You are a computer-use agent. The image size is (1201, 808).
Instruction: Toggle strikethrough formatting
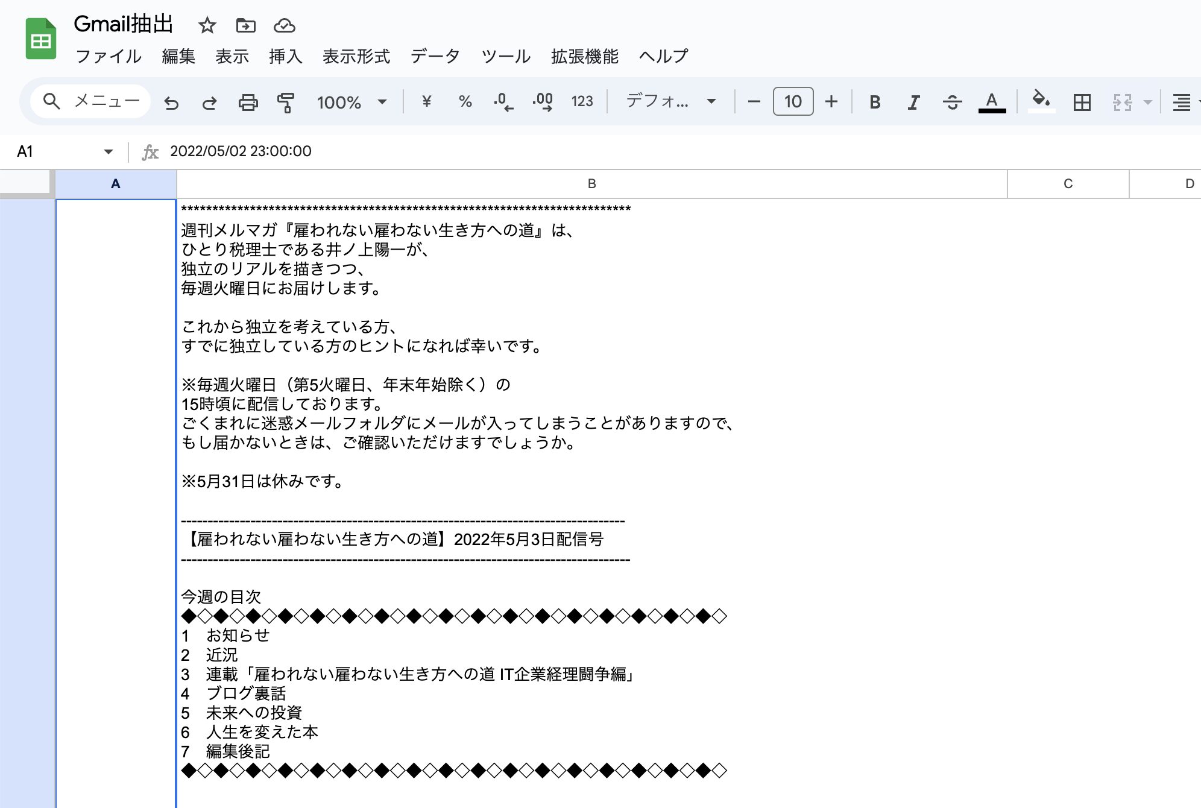952,102
